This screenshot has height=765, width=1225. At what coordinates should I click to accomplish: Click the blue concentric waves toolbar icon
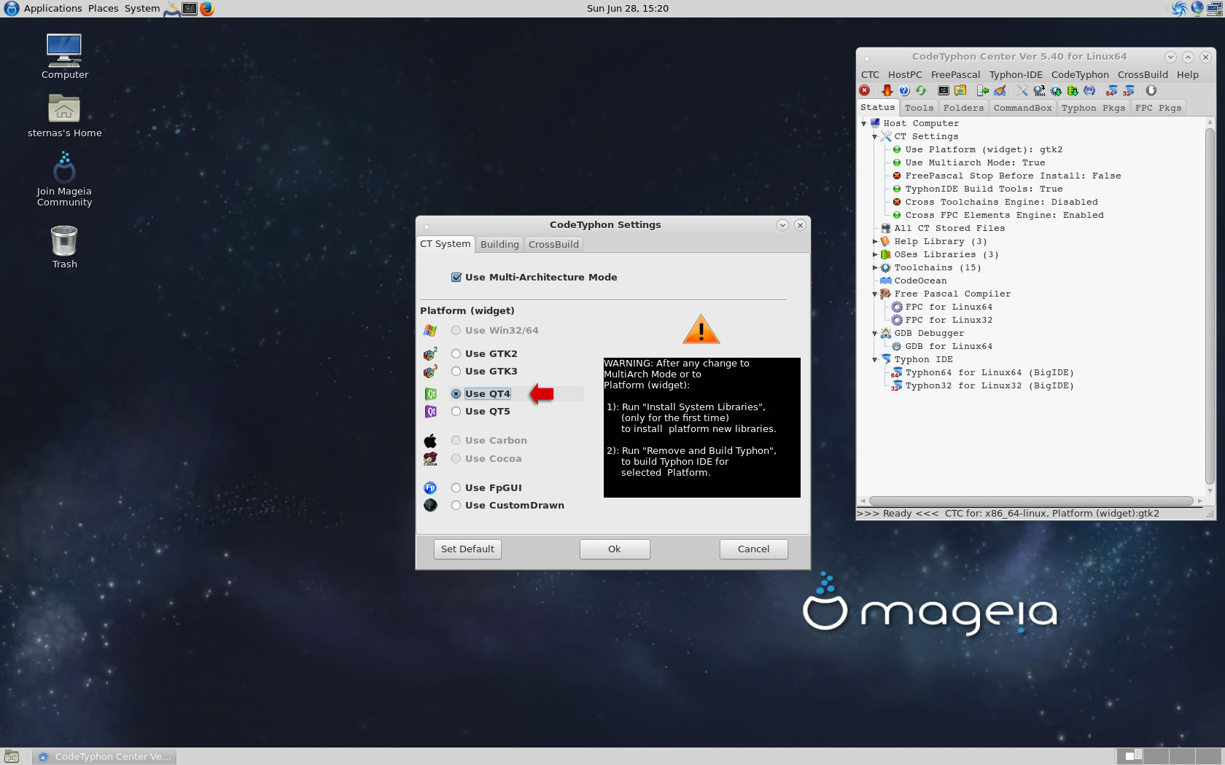[x=1089, y=90]
